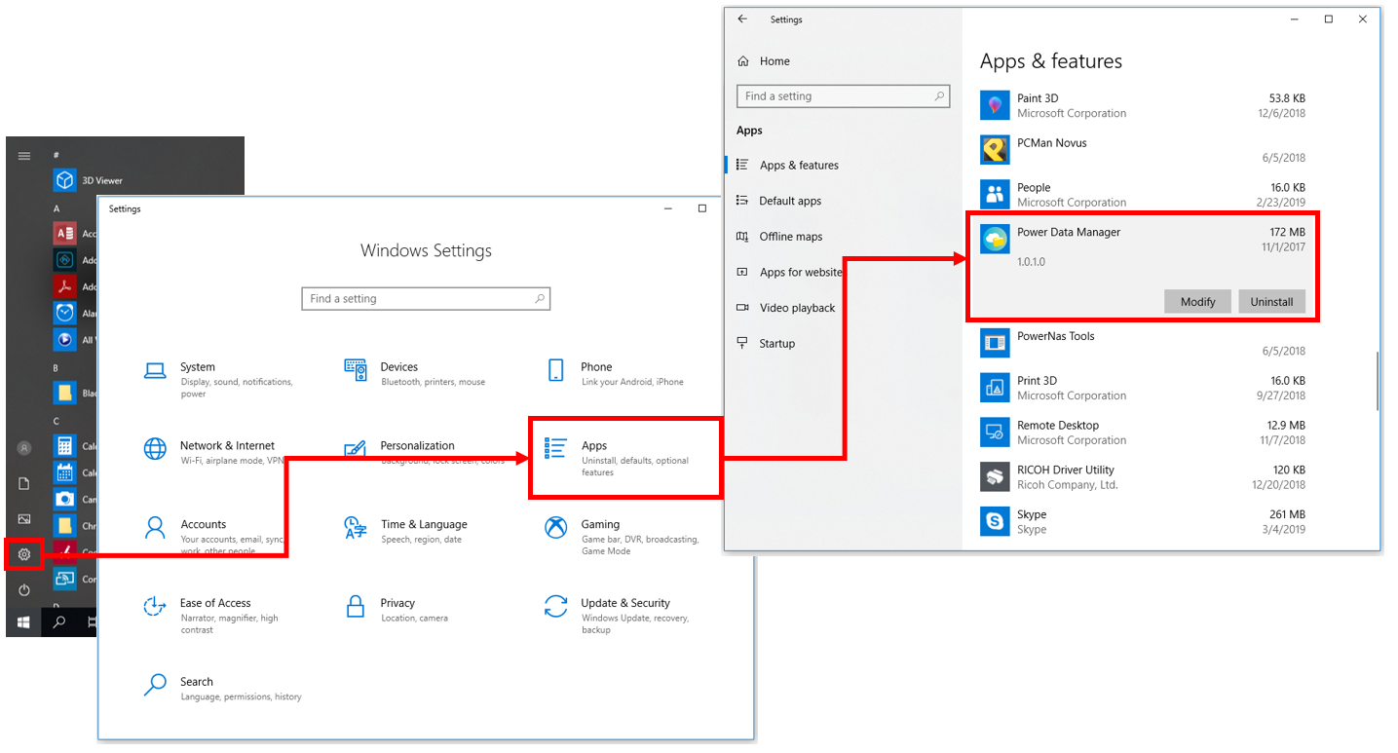This screenshot has width=1398, height=753.
Task: Click the taskbar search magnifier icon
Action: 59,622
